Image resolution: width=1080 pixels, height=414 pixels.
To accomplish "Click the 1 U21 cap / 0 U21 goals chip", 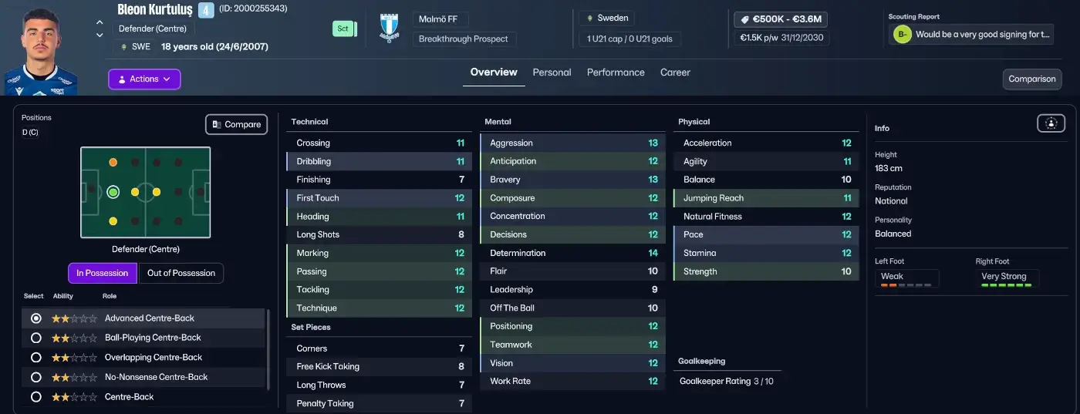I will click(x=629, y=39).
